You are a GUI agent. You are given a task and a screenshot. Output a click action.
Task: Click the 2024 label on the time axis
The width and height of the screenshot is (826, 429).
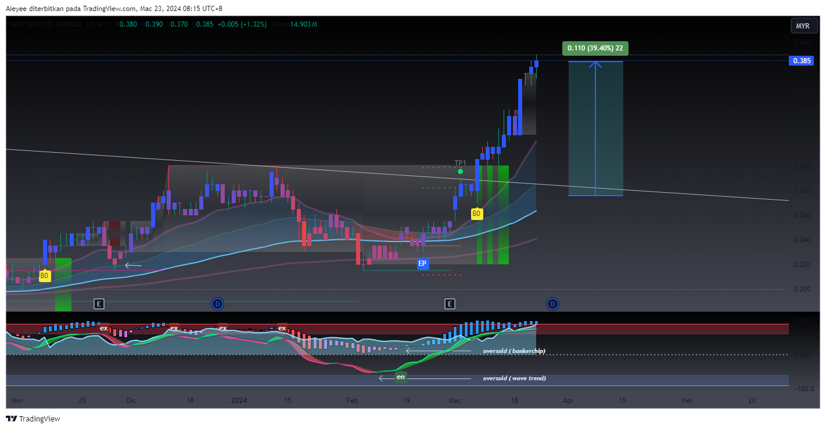[x=239, y=400]
